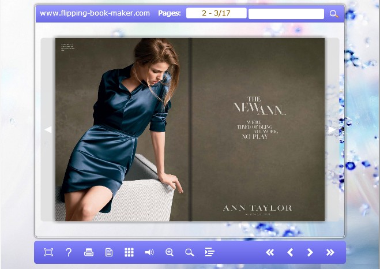380x269 pixels.
Task: Go to next page toolbar arrow
Action: (x=310, y=252)
